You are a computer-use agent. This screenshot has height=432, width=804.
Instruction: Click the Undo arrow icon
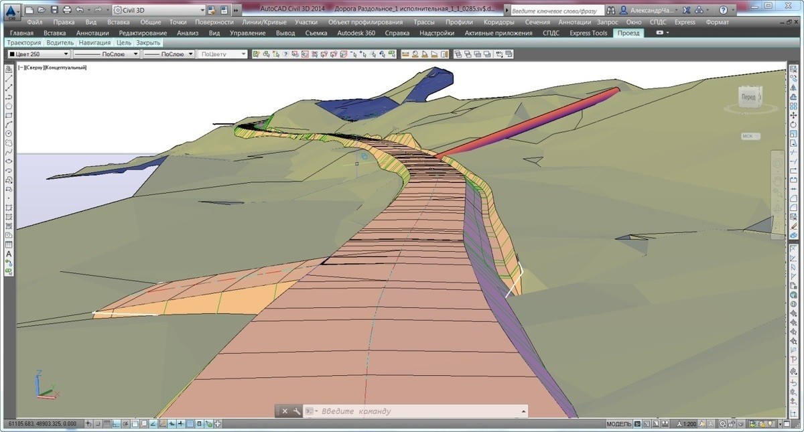[79, 10]
